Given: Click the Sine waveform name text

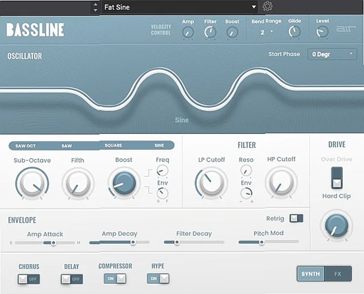Looking at the screenshot, I should click(182, 120).
